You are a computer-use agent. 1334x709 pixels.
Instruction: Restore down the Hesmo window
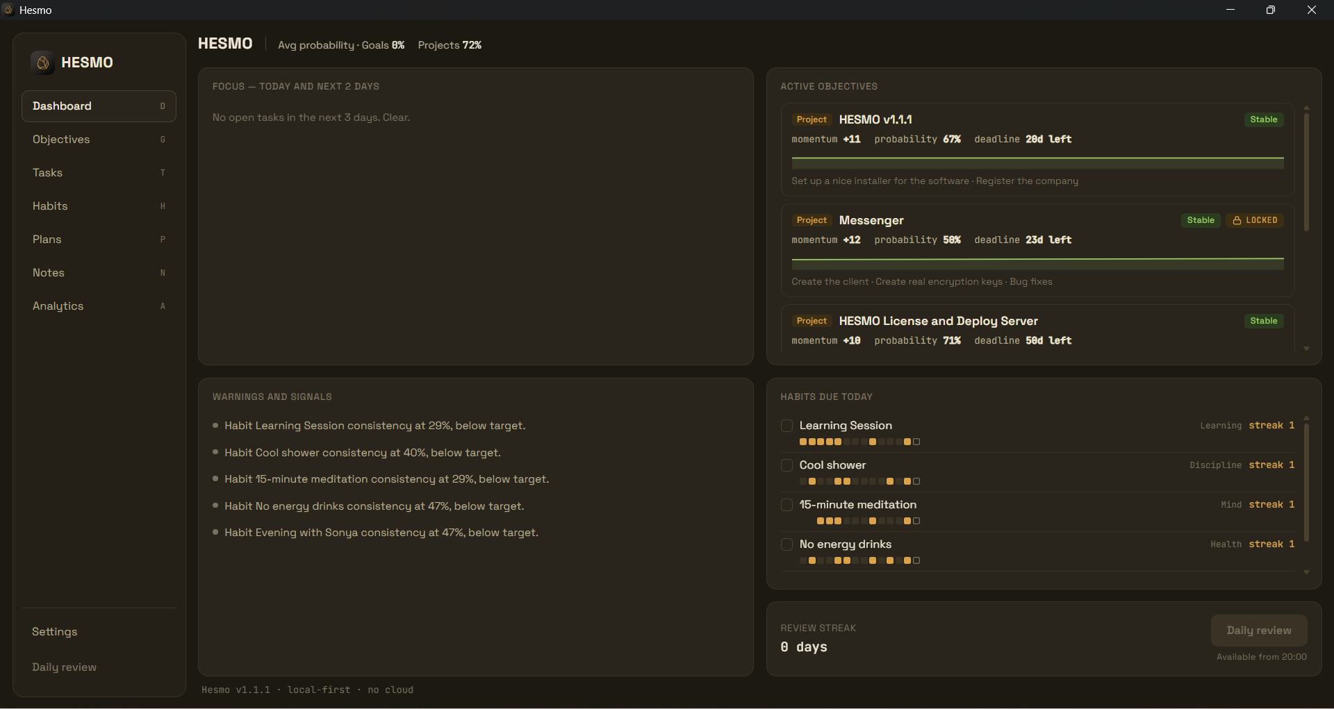pos(1270,10)
